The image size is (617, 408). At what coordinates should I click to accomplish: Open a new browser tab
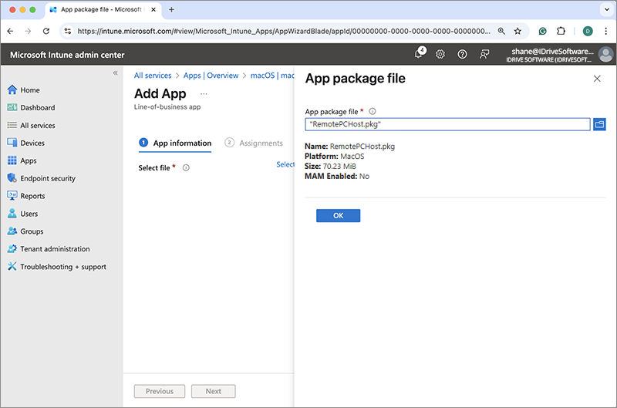click(171, 10)
